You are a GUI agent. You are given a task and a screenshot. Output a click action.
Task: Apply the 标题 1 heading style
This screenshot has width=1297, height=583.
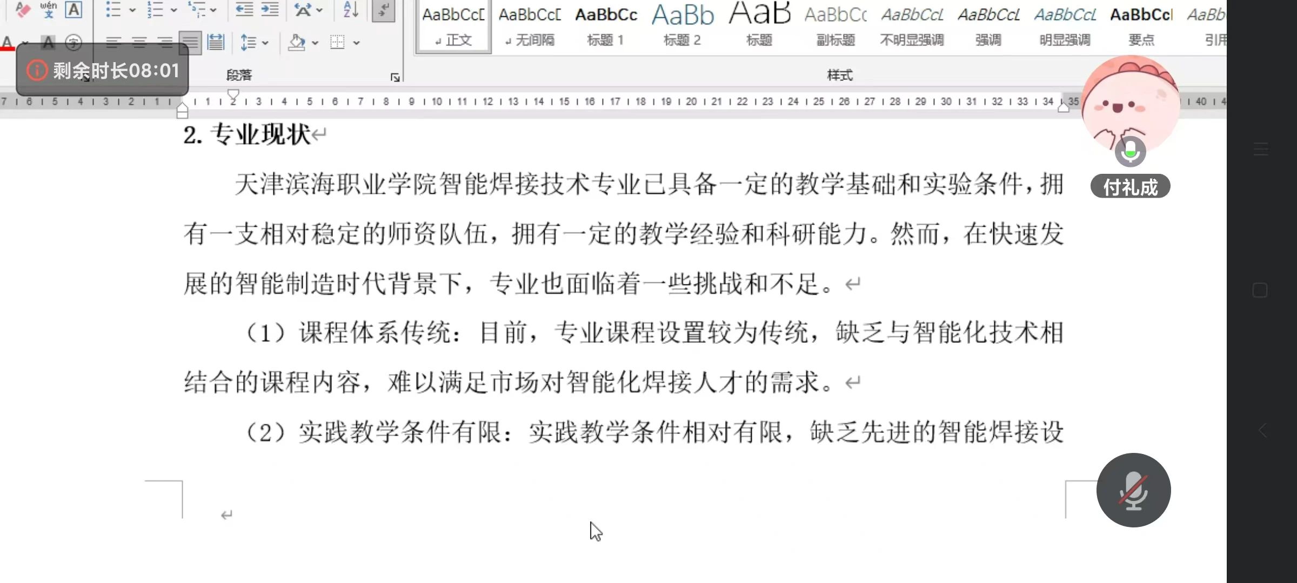606,26
